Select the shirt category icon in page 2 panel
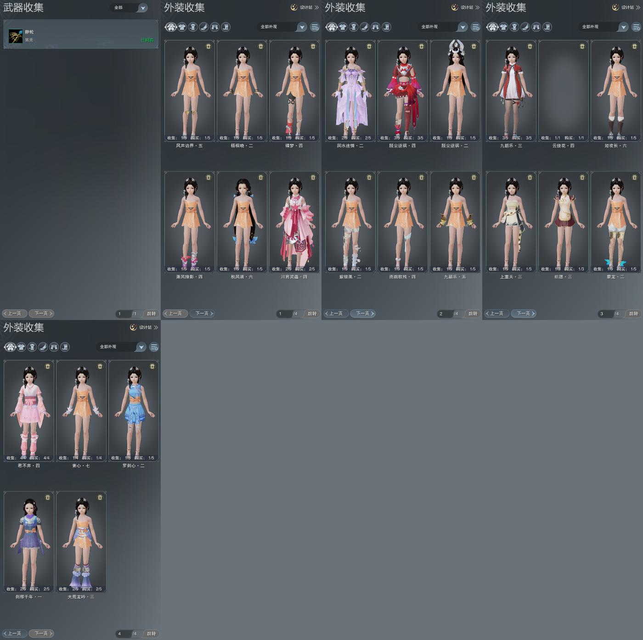 coord(343,27)
